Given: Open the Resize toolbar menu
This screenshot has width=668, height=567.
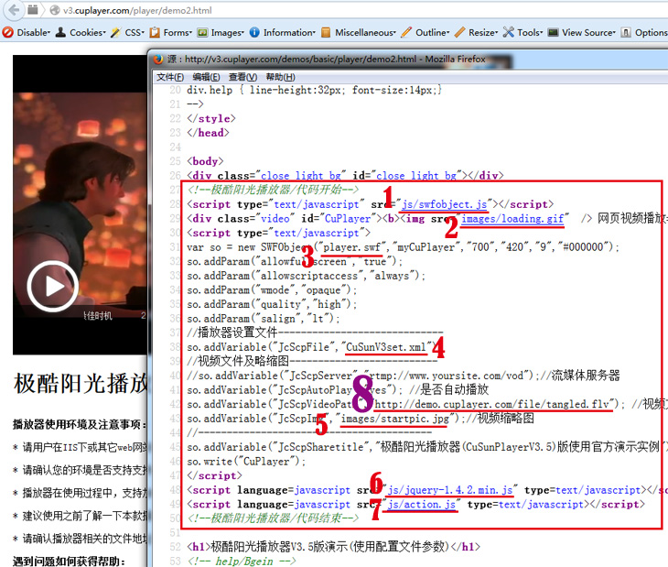Looking at the screenshot, I should pyautogui.click(x=483, y=32).
